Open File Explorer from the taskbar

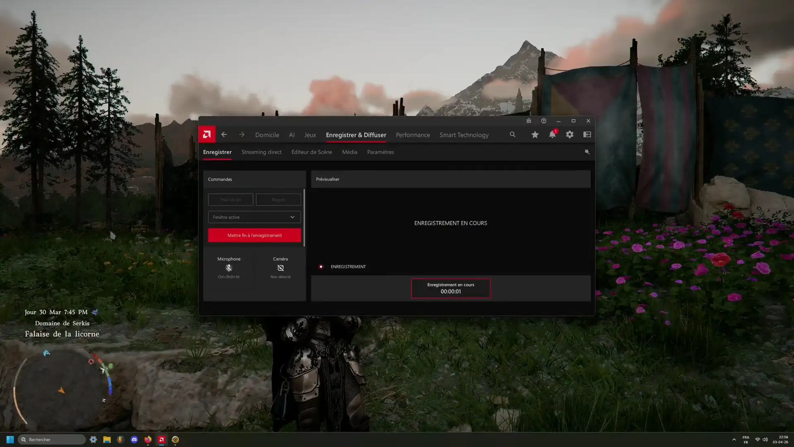point(107,440)
